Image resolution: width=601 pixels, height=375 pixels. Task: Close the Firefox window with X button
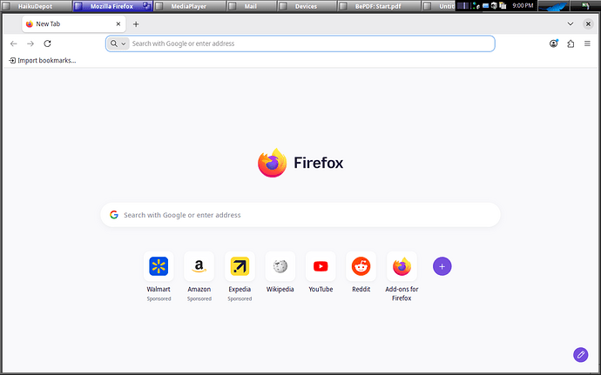(x=588, y=23)
